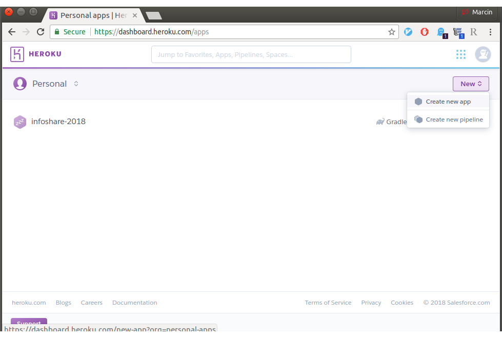Viewport: 502px width, 338px height.
Task: Click the Heroku logo icon
Action: 17,54
